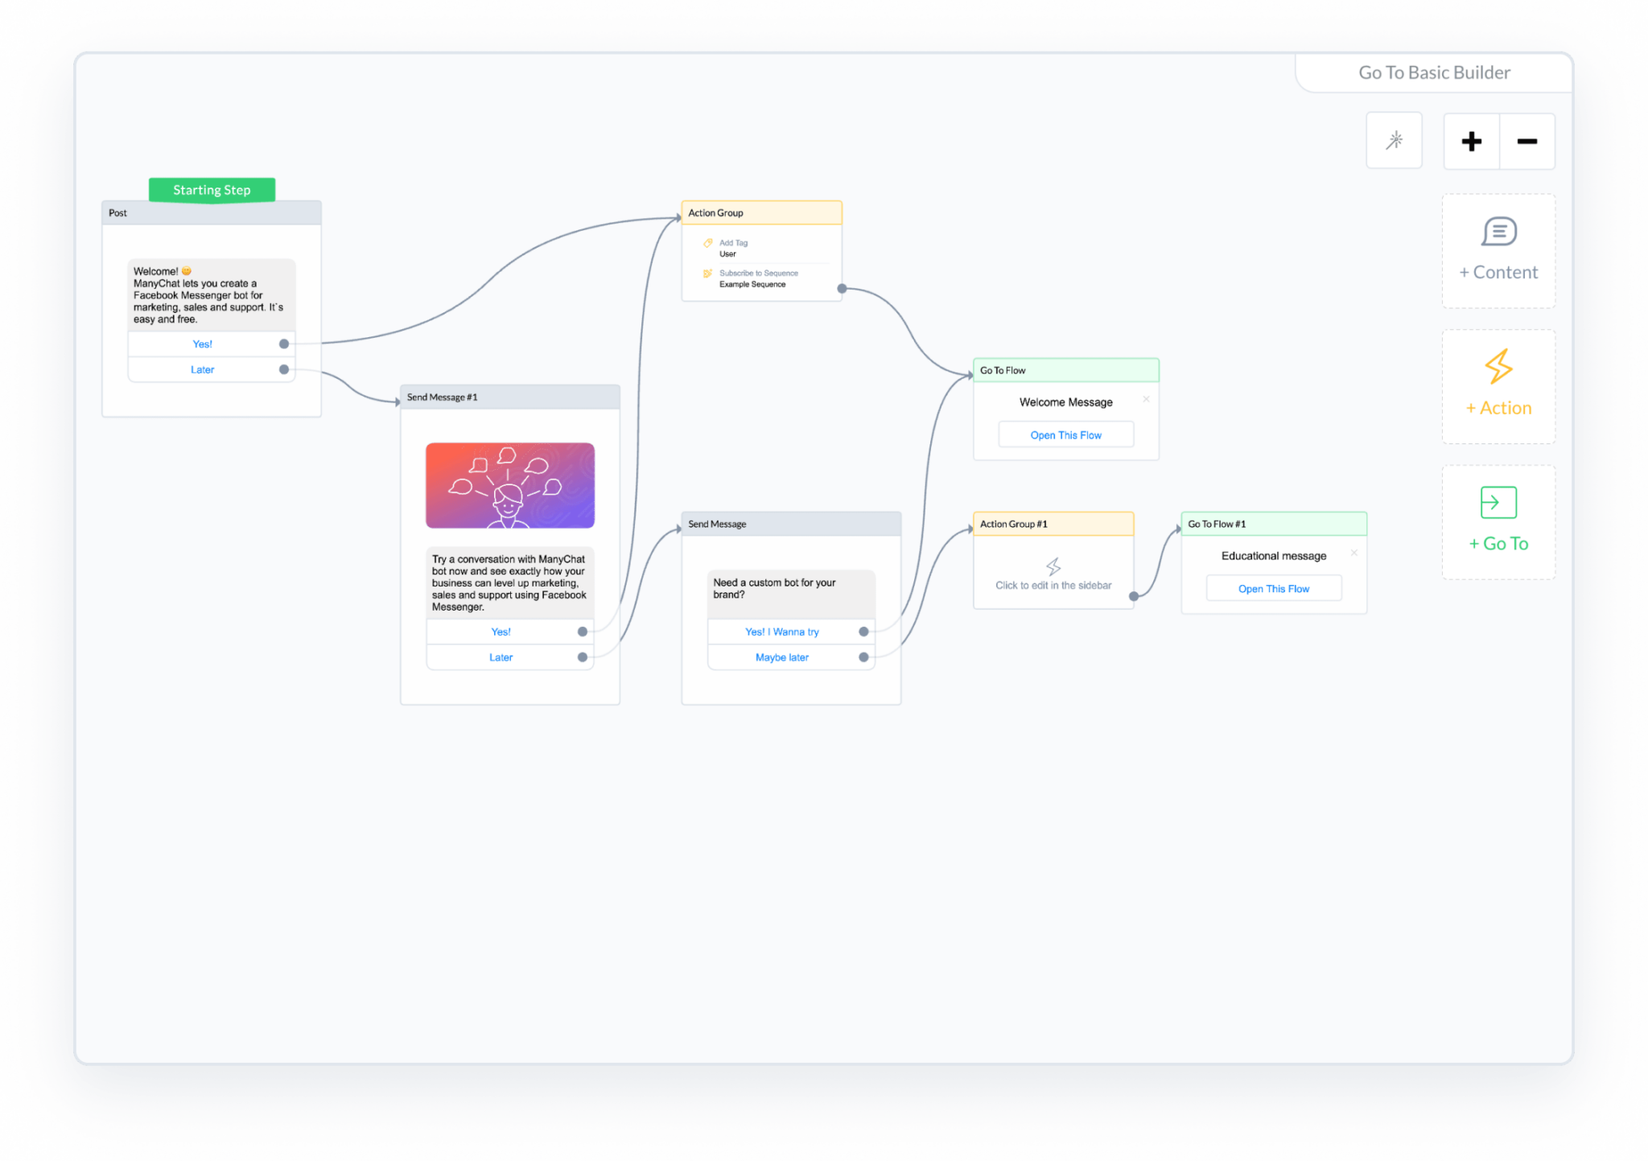The height and width of the screenshot is (1161, 1648).
Task: Remove Welcome Message flow with X
Action: pyautogui.click(x=1146, y=399)
